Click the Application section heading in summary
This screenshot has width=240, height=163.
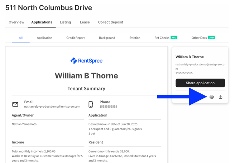coord(98,115)
